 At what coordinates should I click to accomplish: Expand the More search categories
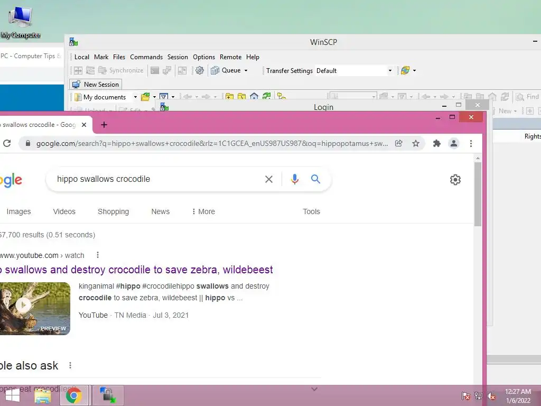point(203,211)
